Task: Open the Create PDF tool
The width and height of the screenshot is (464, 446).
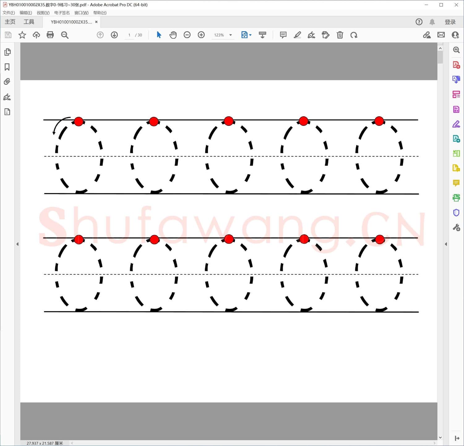Action: pyautogui.click(x=456, y=65)
